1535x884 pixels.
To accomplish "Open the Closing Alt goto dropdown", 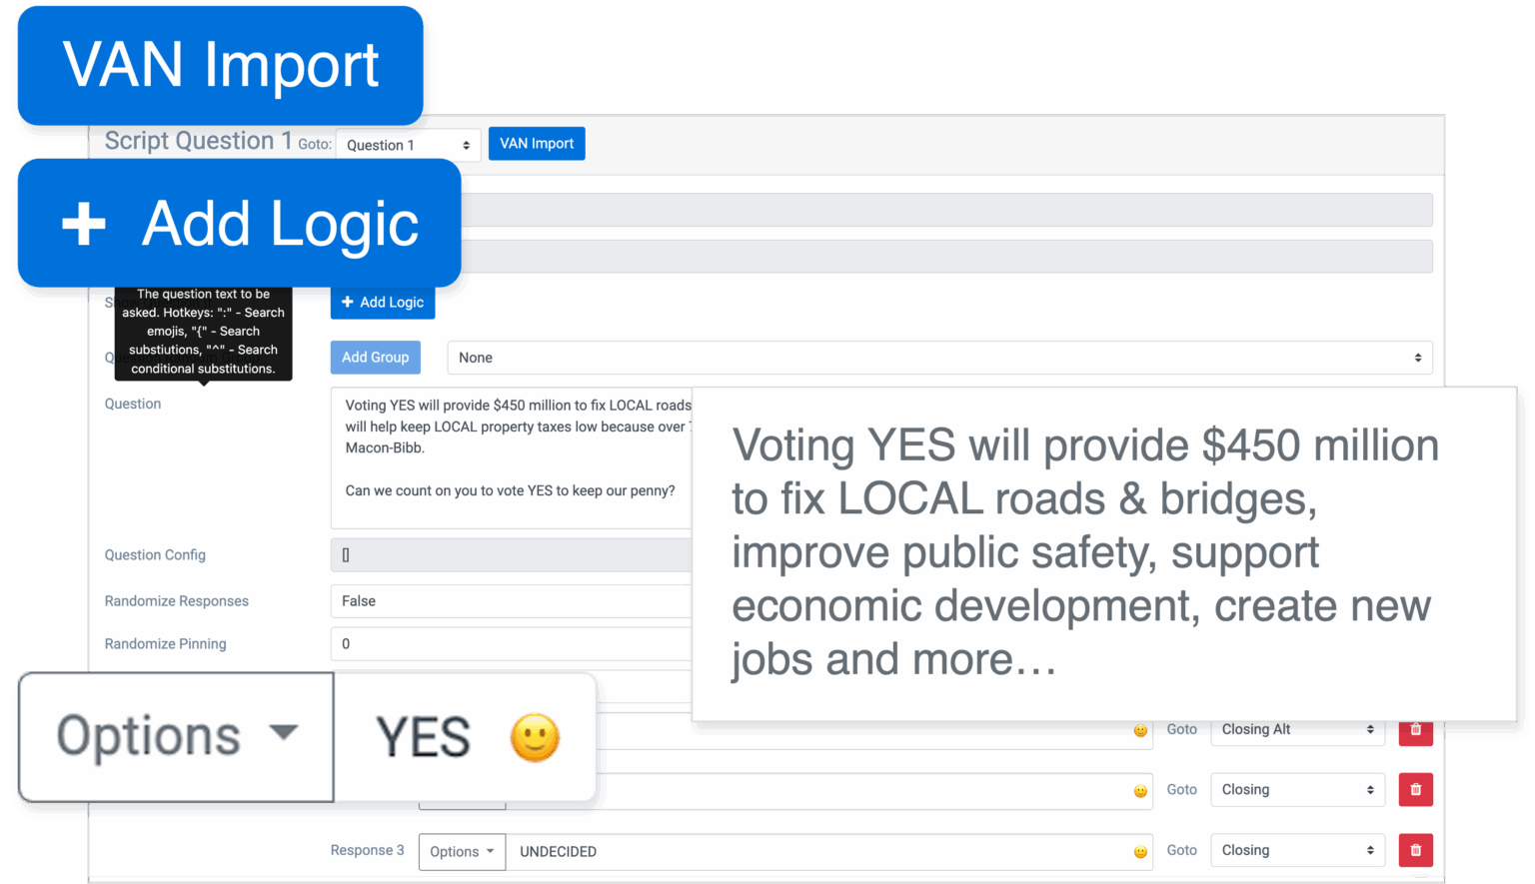I will [x=1297, y=730].
